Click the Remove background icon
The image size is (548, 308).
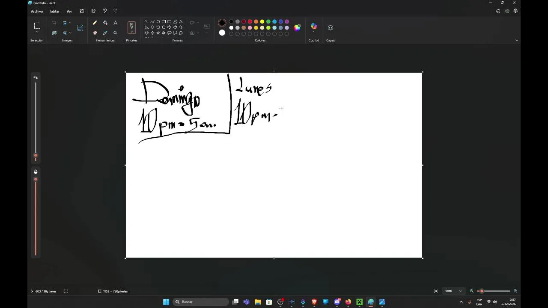pyautogui.click(x=54, y=33)
